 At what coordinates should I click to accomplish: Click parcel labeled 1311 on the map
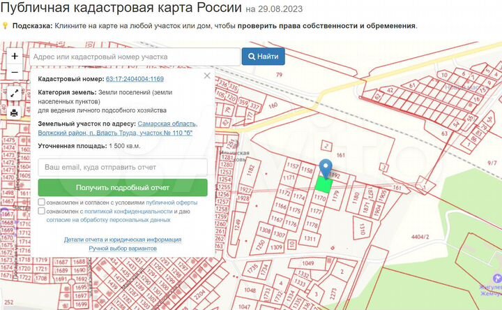(x=310, y=239)
